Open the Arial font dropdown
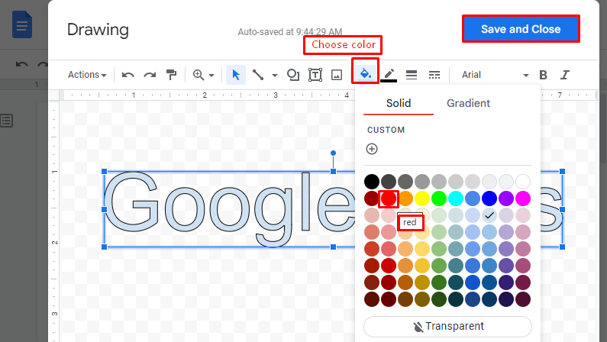Screen dimensions: 607x342 (495, 75)
